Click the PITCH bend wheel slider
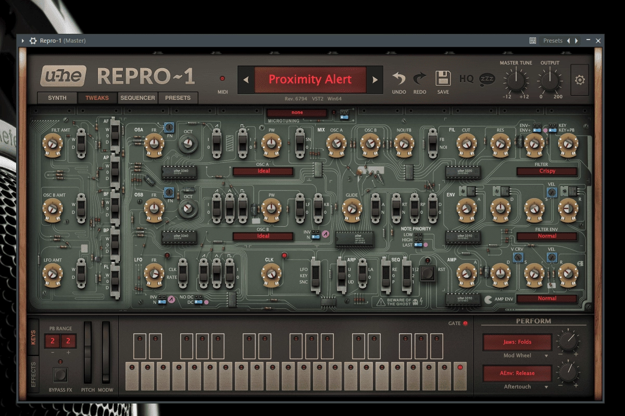Viewport: 625px width, 416px height. pyautogui.click(x=88, y=353)
